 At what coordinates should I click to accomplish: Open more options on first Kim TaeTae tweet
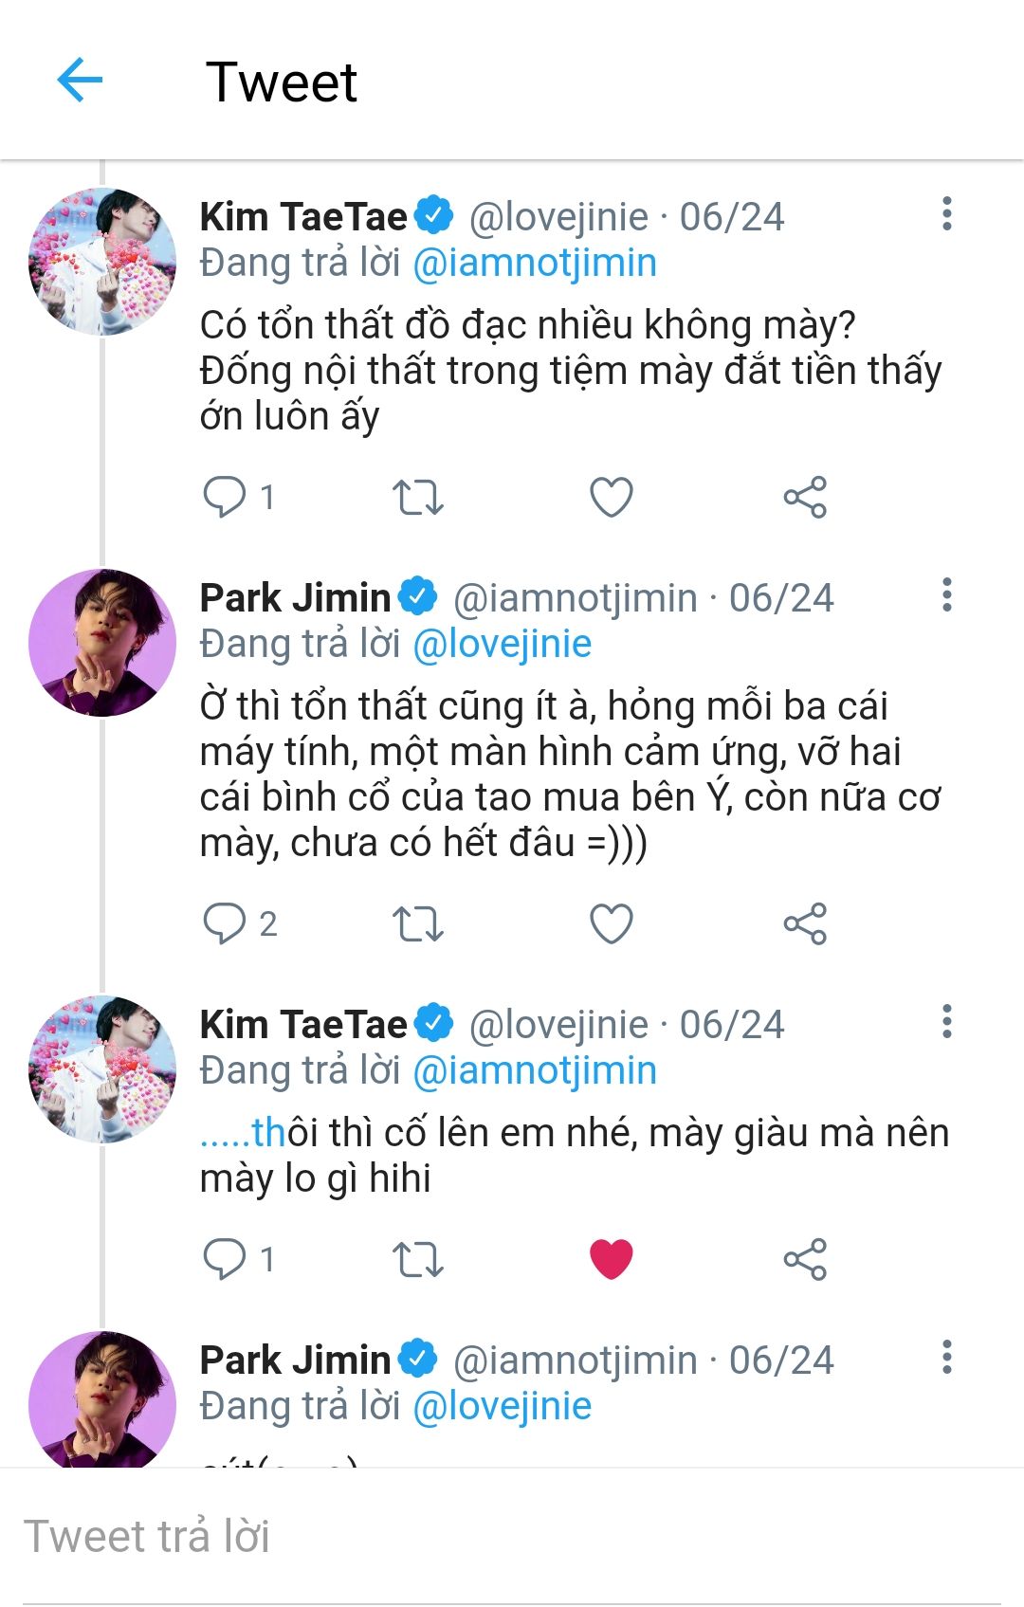(x=946, y=214)
